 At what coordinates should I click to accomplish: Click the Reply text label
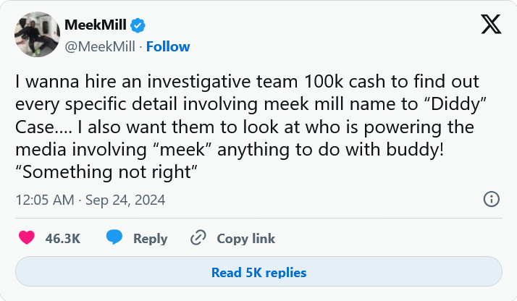point(150,238)
